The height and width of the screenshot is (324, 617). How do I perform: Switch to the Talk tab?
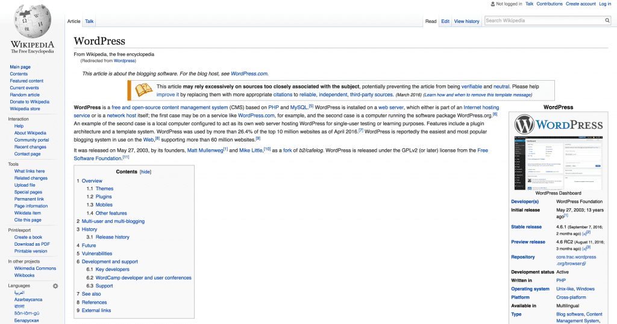pyautogui.click(x=89, y=21)
